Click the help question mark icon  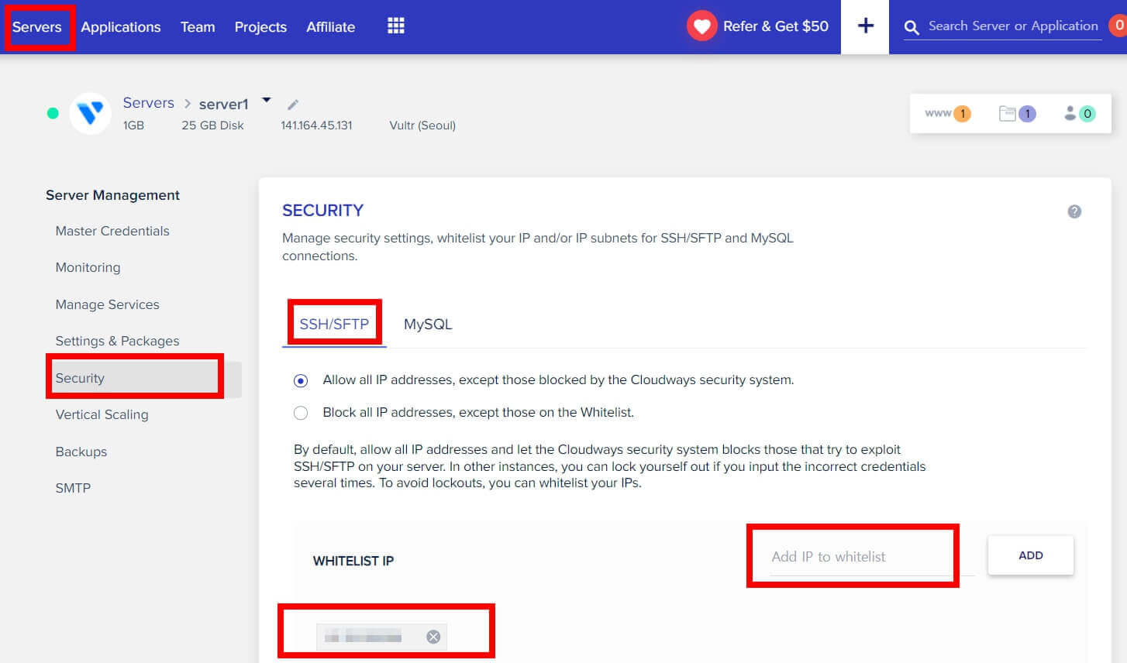click(x=1074, y=211)
